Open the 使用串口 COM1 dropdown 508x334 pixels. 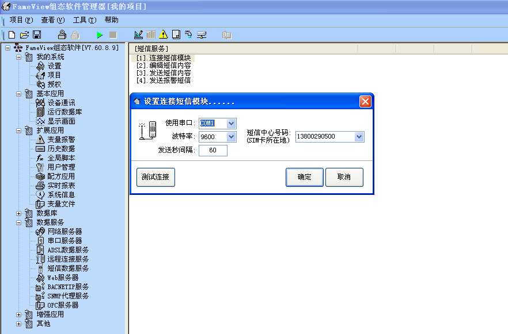pos(231,123)
